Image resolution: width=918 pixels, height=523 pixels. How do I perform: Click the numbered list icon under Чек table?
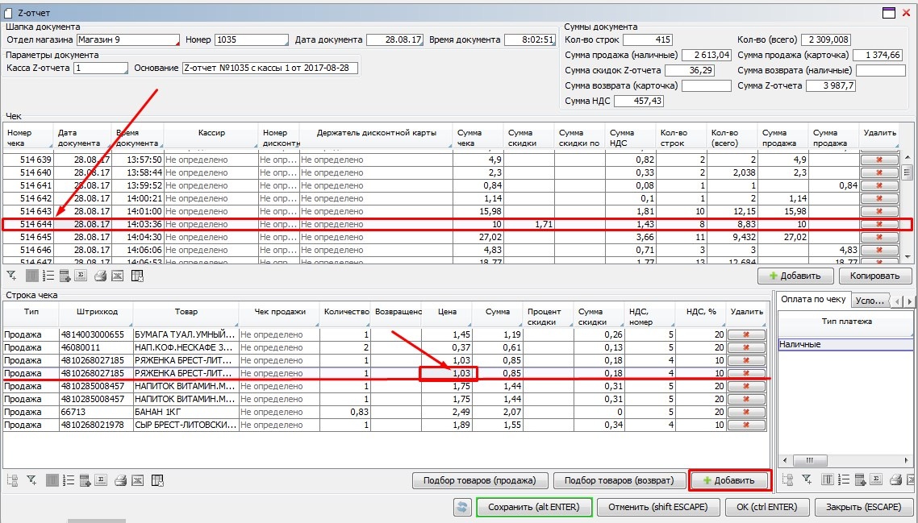click(47, 276)
